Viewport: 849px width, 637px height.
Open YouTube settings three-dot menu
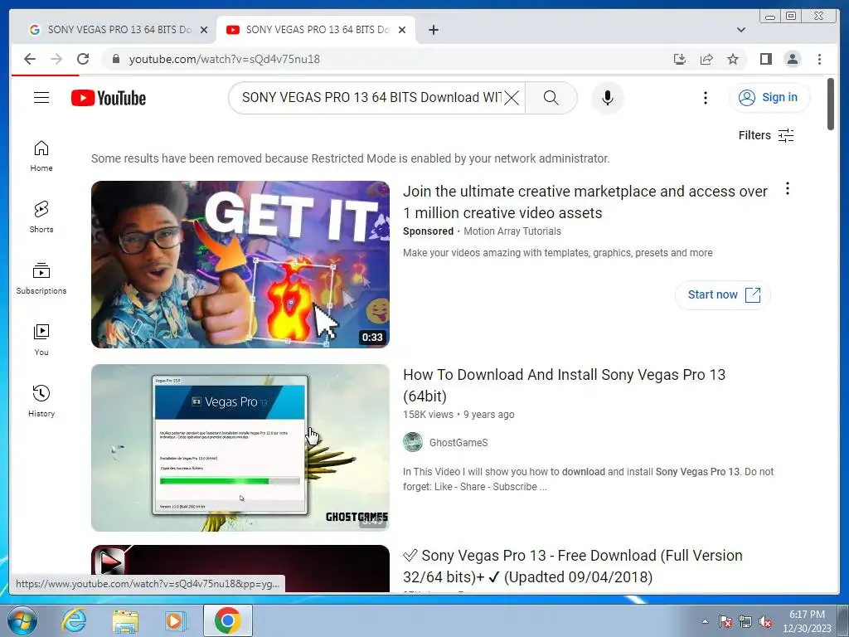tap(705, 98)
